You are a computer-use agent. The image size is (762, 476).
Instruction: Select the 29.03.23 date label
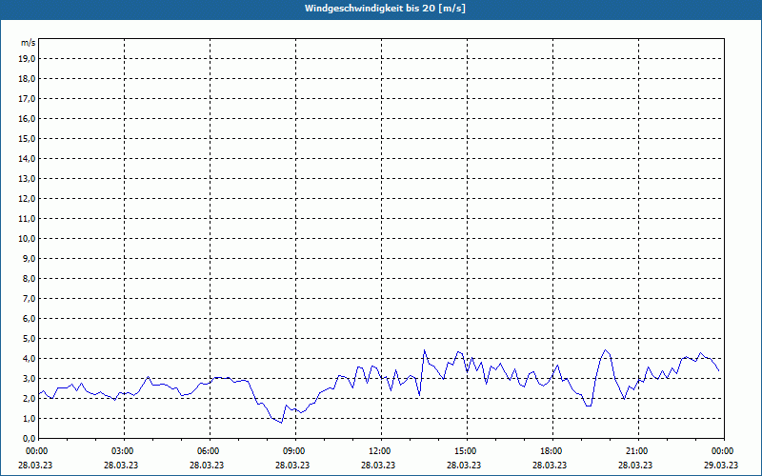[721, 465]
